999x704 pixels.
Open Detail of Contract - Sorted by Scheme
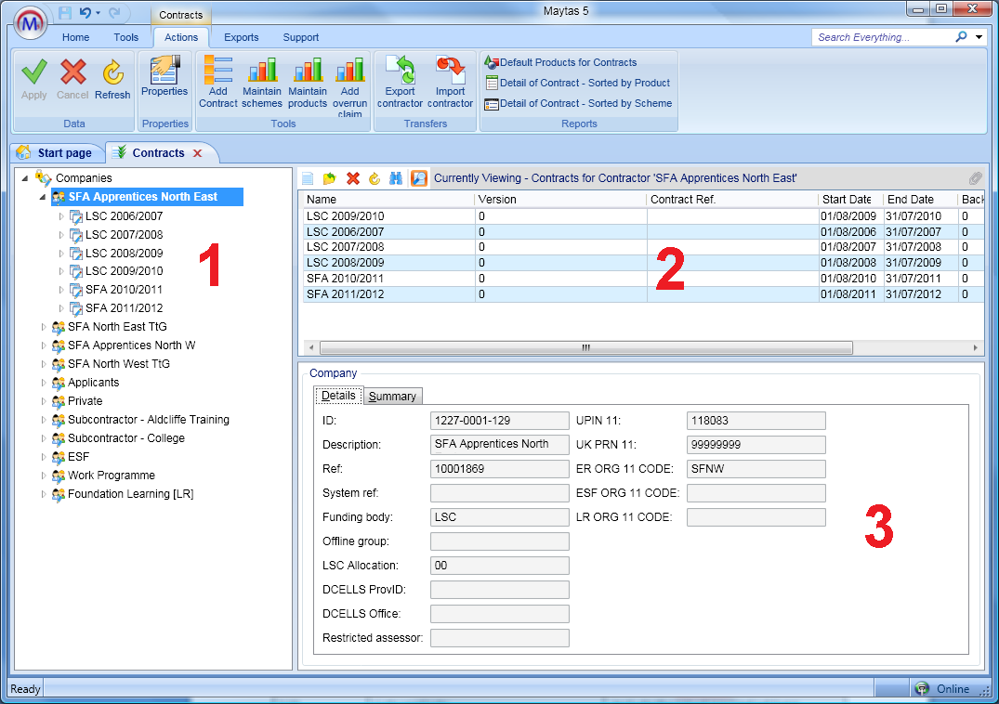click(585, 103)
